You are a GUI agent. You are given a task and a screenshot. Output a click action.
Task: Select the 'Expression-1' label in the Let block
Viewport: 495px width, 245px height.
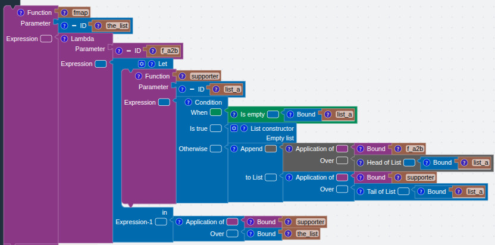pyautogui.click(x=134, y=222)
